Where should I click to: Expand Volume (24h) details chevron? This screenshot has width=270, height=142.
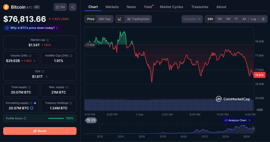(35, 61)
